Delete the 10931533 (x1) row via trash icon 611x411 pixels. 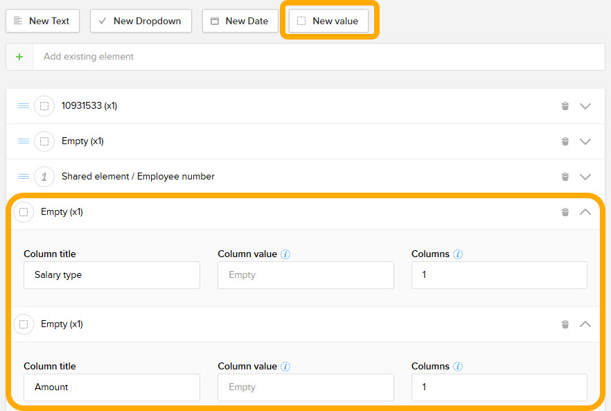click(x=565, y=106)
